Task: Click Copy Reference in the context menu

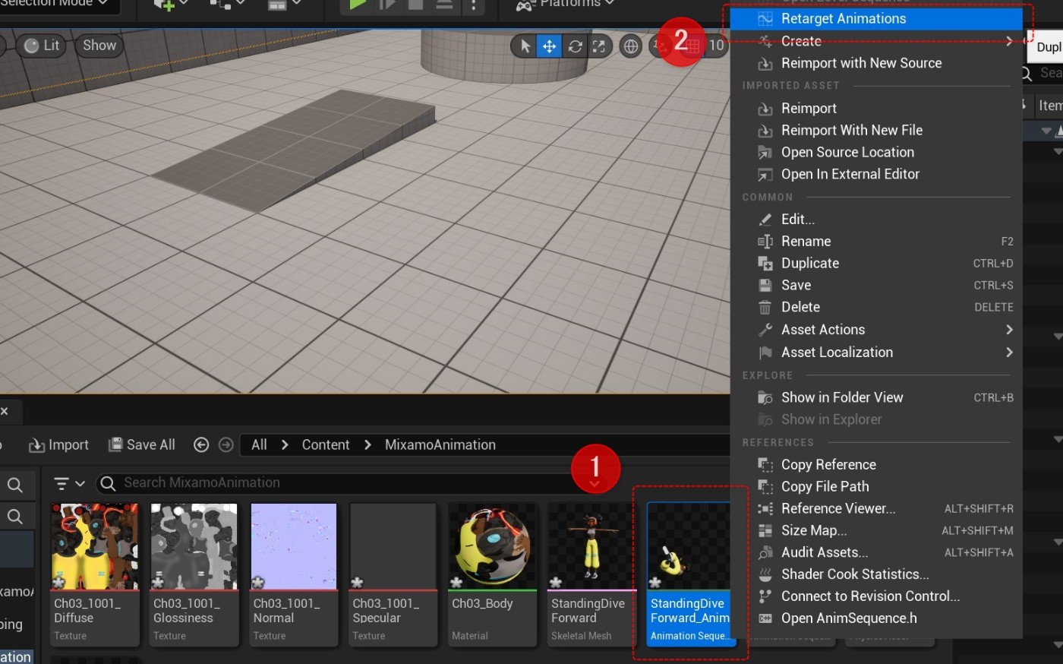Action: pos(876,464)
